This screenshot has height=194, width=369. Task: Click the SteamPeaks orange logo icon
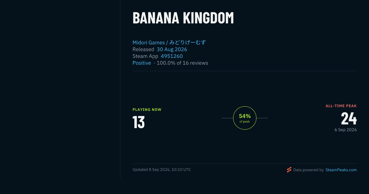pyautogui.click(x=289, y=170)
